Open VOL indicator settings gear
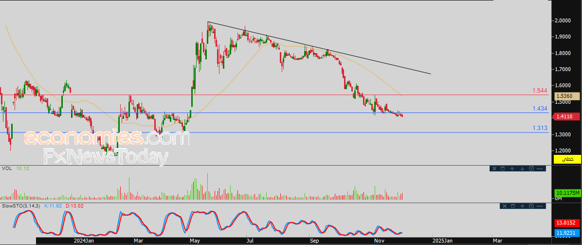 (531, 169)
